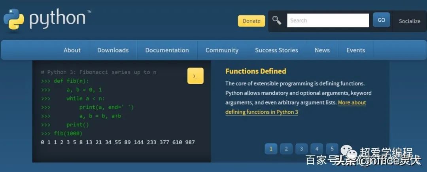427x172 pixels.
Task: Open the Documentation menu
Action: click(167, 50)
